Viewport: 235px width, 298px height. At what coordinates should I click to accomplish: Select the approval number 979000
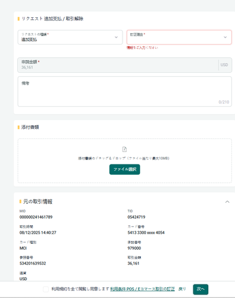(134, 248)
